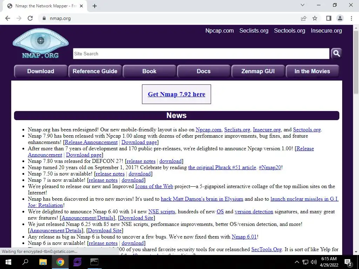Screen dimensions: 359x269
Task: Open the original Phrack #51 article link
Action: pos(222,167)
